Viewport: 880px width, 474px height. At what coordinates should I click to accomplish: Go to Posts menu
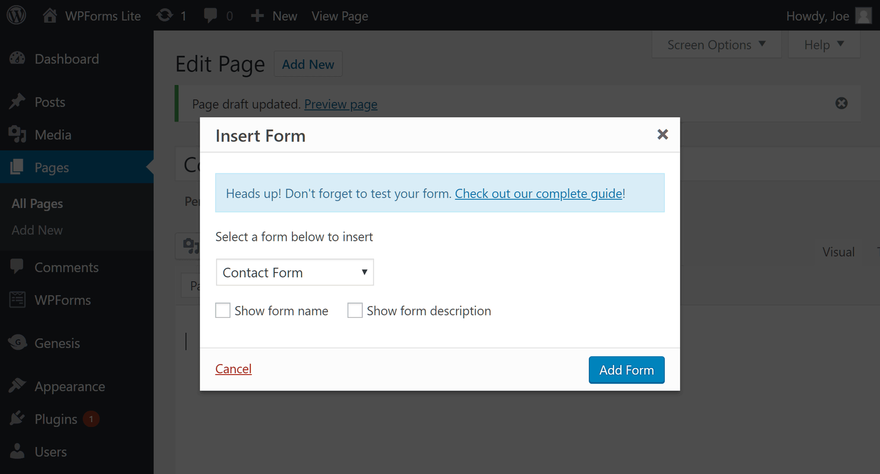[x=50, y=102]
